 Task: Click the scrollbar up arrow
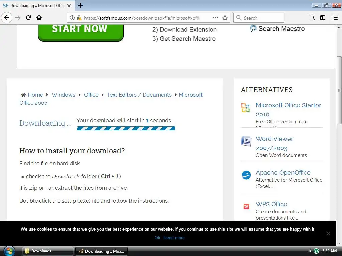[x=339, y=27]
